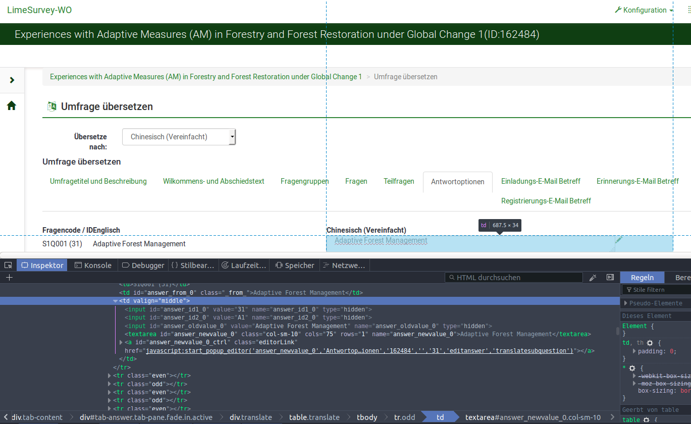Click the 'HTML durchsuchen' search field
The width and height of the screenshot is (691, 424).
click(x=515, y=277)
